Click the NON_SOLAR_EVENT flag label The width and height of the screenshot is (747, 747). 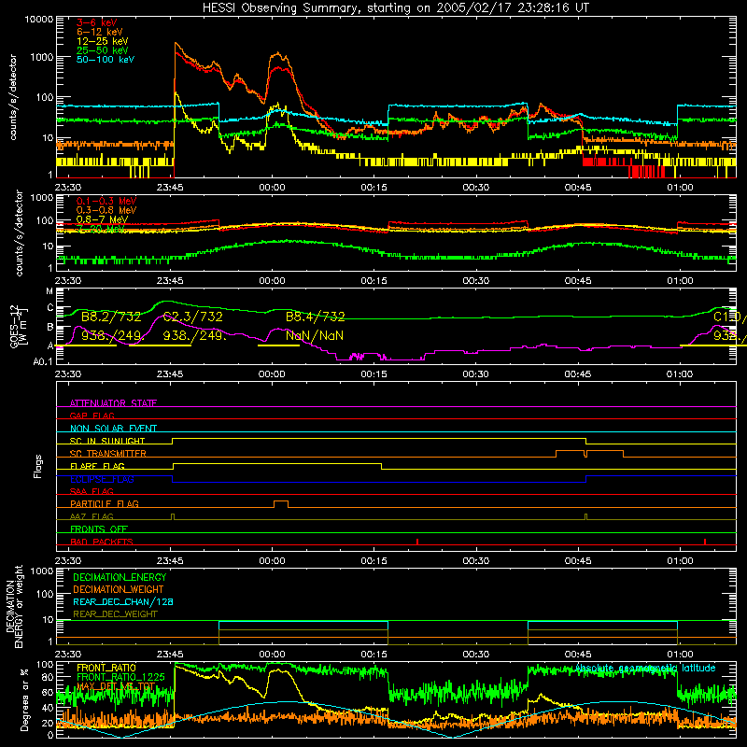click(113, 429)
